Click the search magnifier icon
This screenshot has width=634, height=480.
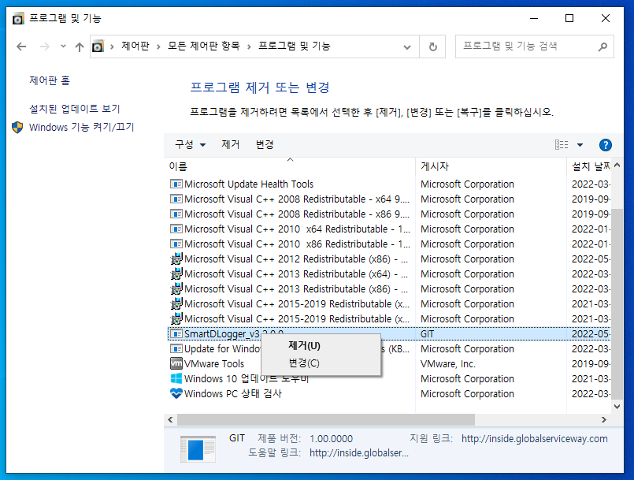tap(602, 47)
